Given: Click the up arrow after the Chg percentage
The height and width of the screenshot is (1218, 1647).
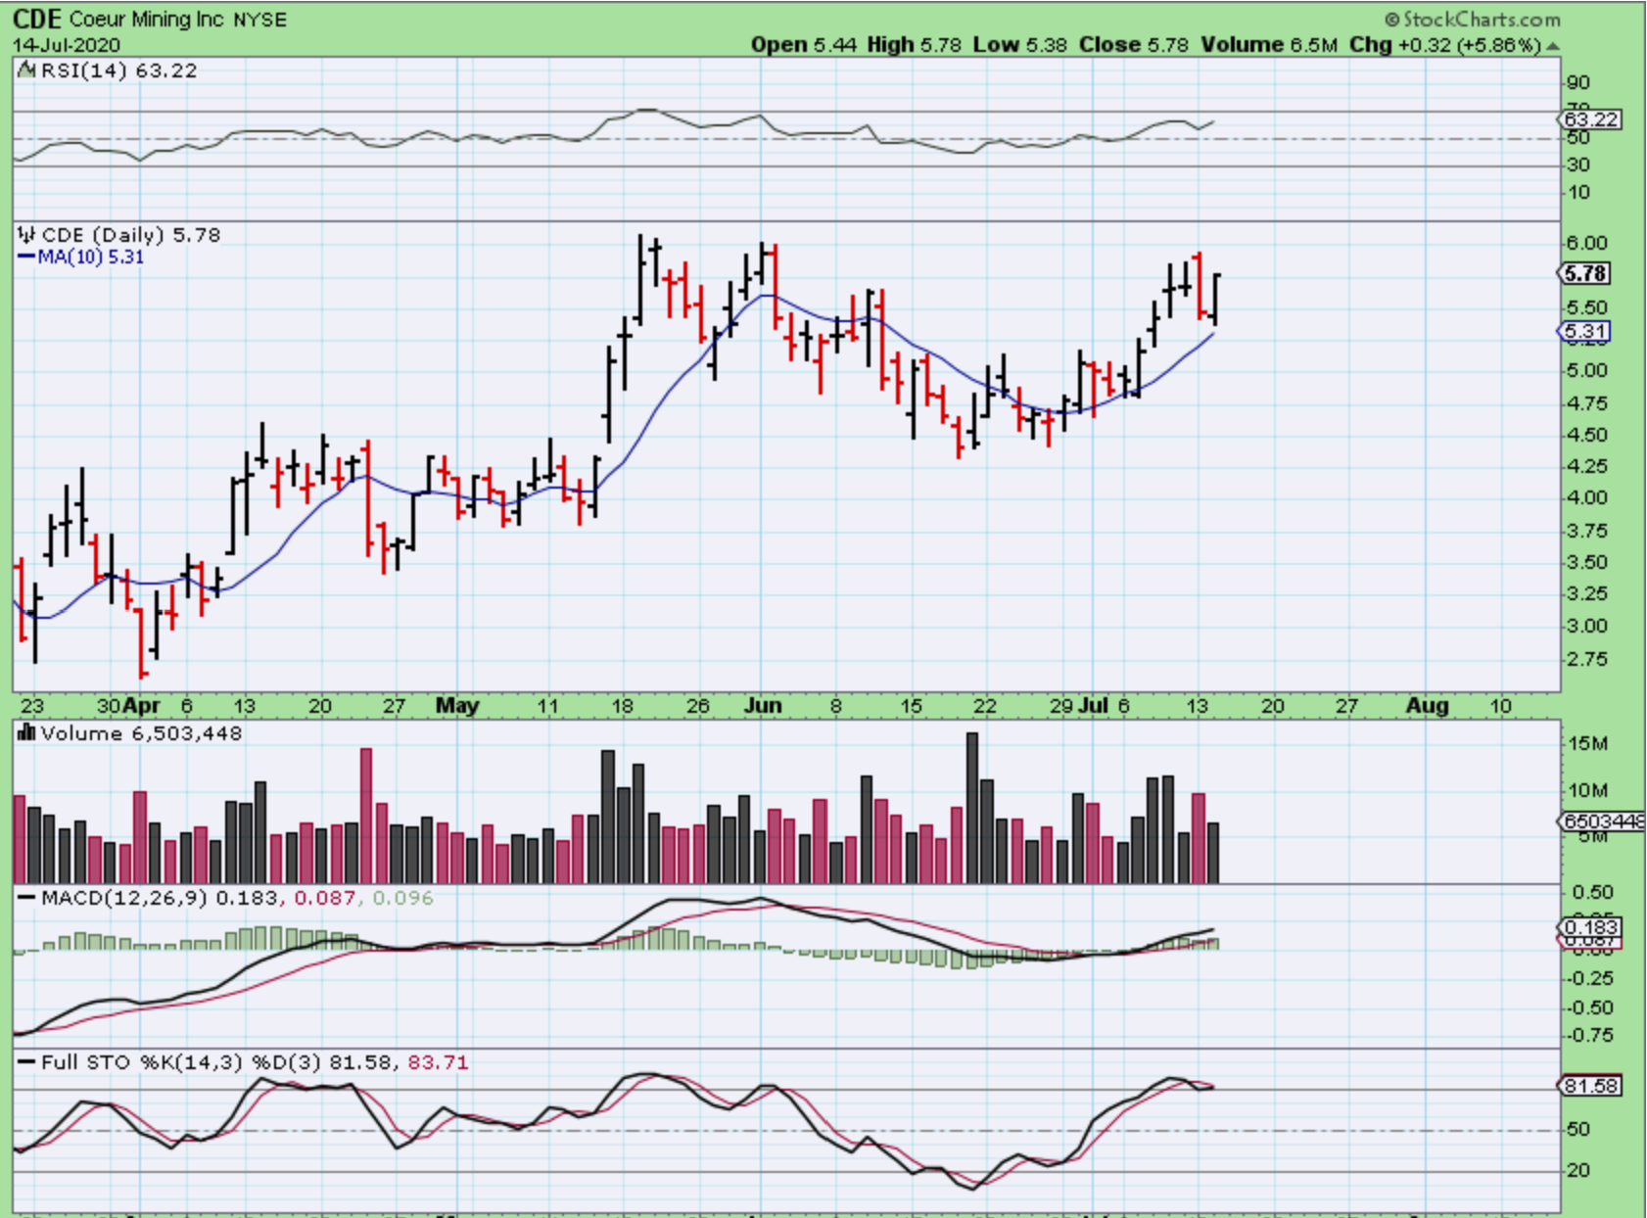Looking at the screenshot, I should pos(1553,45).
